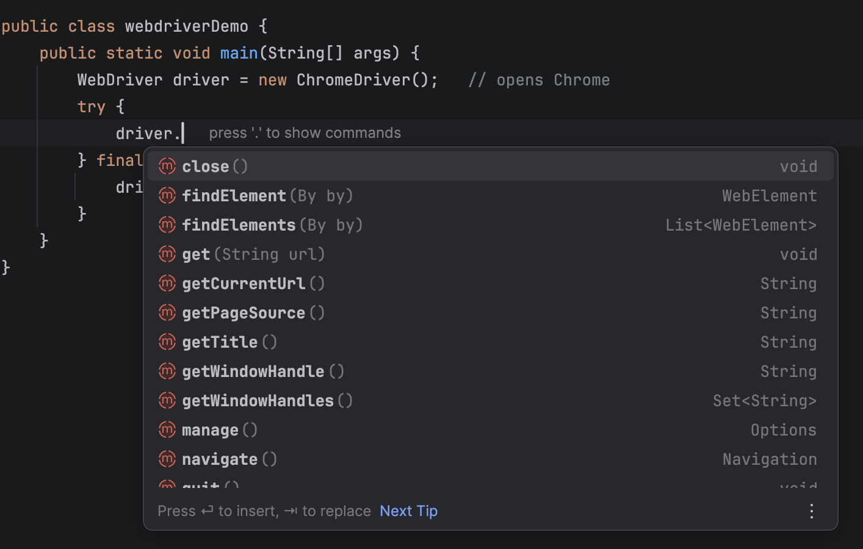The width and height of the screenshot is (863, 549).
Task: Click method icon beside getWindowHandles
Action: point(167,400)
